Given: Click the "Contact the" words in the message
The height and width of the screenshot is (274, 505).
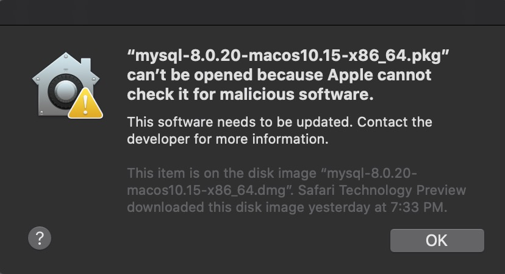Looking at the screenshot, I should click(x=395, y=122).
